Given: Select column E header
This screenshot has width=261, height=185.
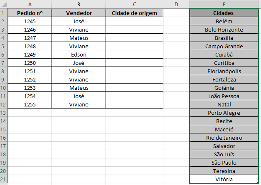Looking at the screenshot, I should [x=224, y=5].
